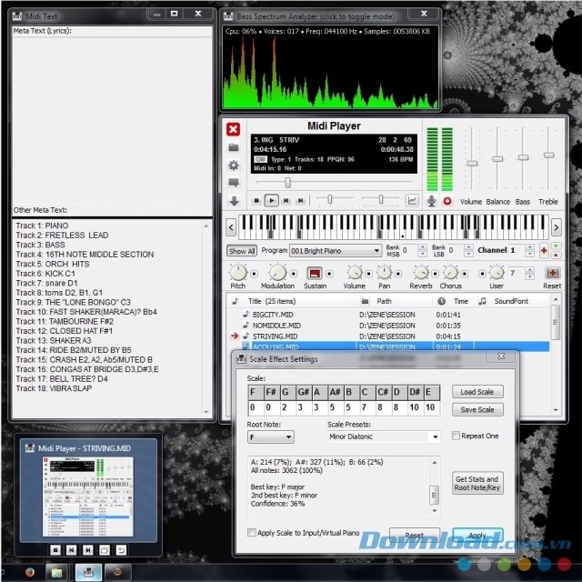Click the Load Scale button
The image size is (582, 582).
tap(477, 392)
